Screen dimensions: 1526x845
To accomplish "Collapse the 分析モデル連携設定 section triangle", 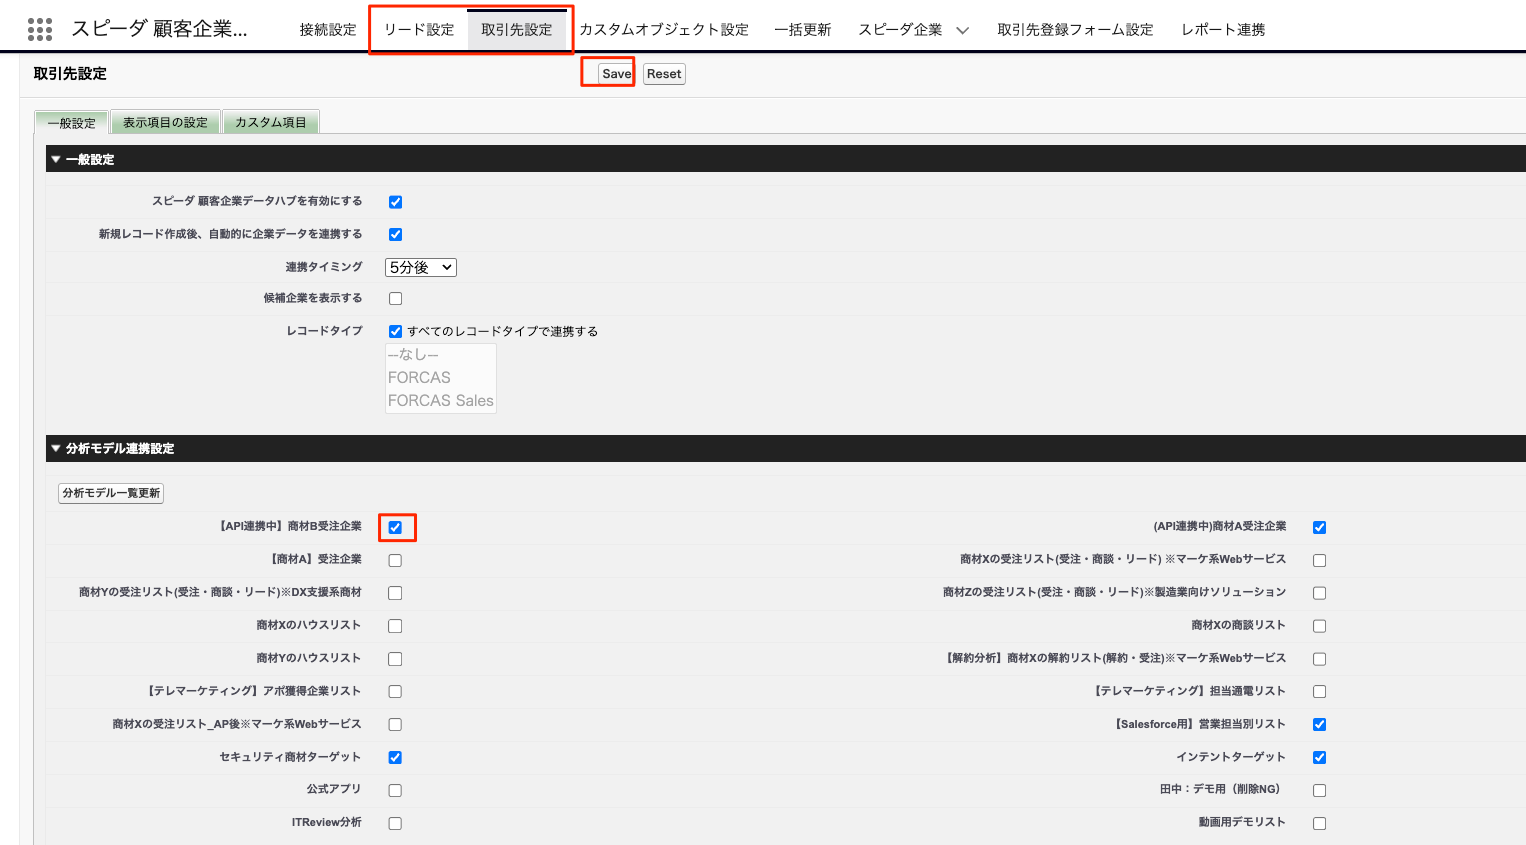I will [x=56, y=448].
